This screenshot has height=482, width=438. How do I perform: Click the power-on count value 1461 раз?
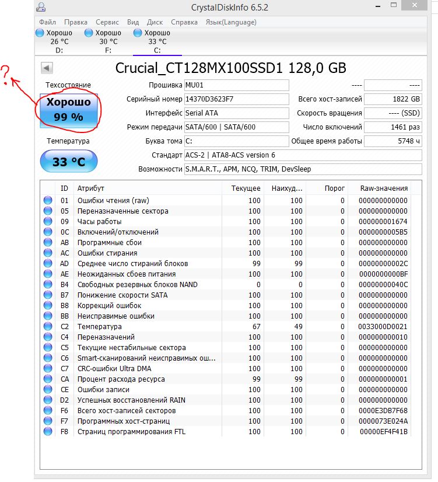[393, 127]
